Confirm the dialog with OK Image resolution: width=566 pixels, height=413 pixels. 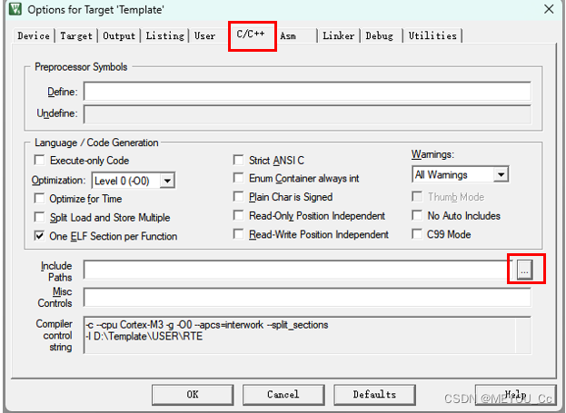[x=193, y=395]
